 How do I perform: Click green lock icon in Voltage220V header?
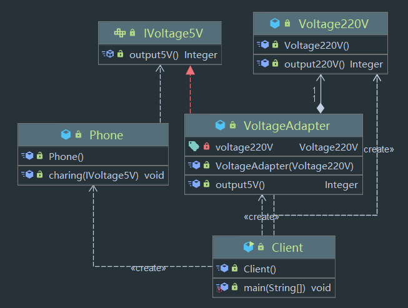[287, 23]
